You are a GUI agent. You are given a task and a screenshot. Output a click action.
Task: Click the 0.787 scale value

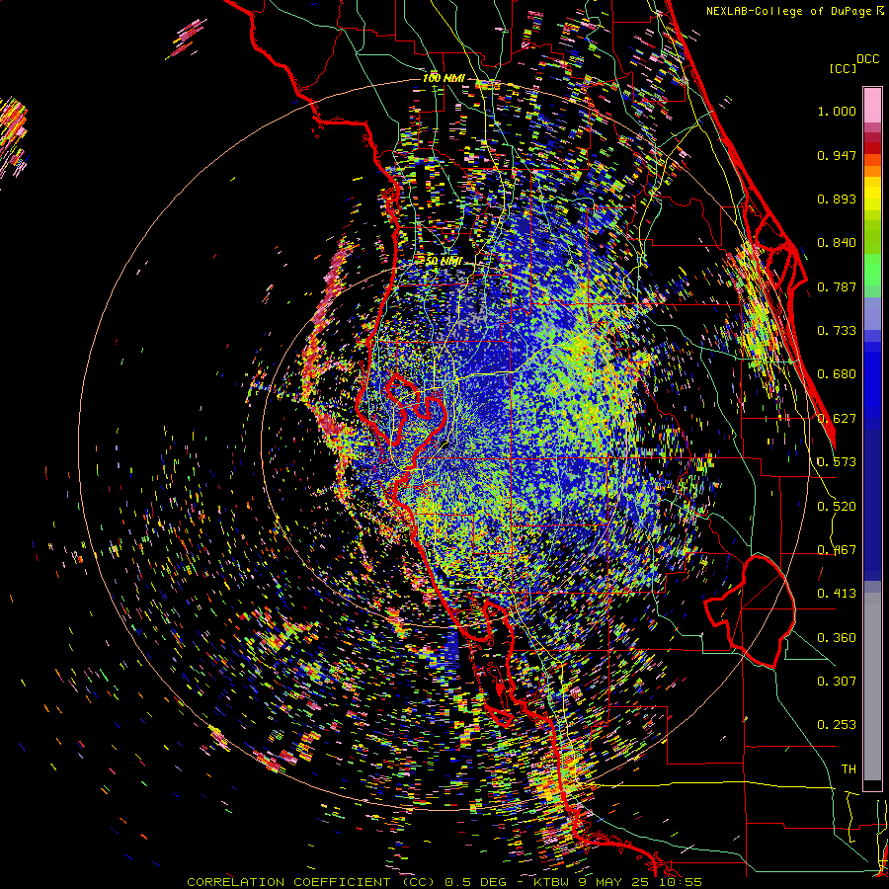click(x=837, y=286)
